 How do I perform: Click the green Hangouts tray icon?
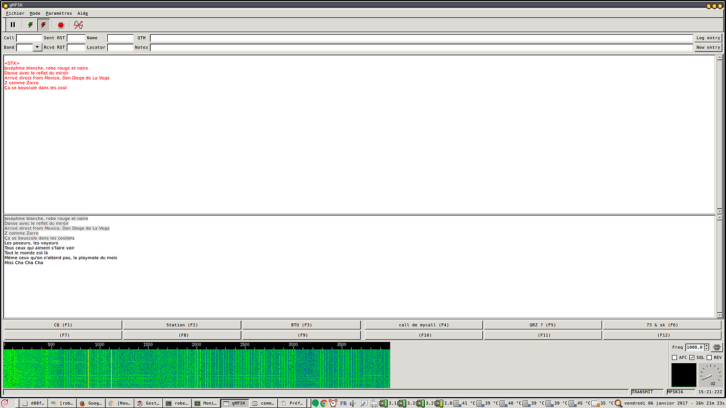[315, 403]
